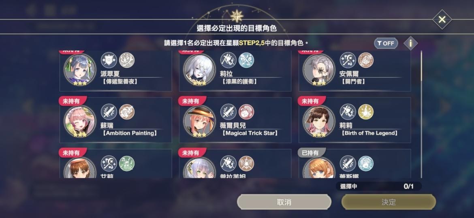474x218 pixels.
Task: Select 薇爾貝兒 Magical Trick Star portrait
Action: coord(199,121)
